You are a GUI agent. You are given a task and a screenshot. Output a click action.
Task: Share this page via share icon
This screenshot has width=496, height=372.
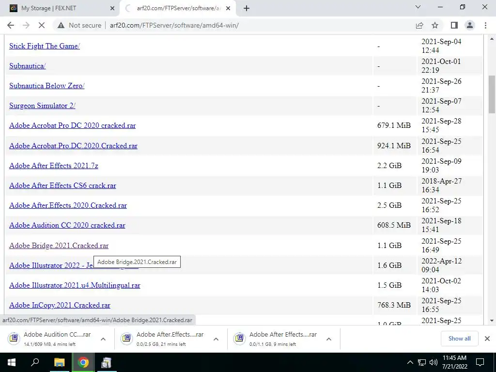pyautogui.click(x=419, y=25)
